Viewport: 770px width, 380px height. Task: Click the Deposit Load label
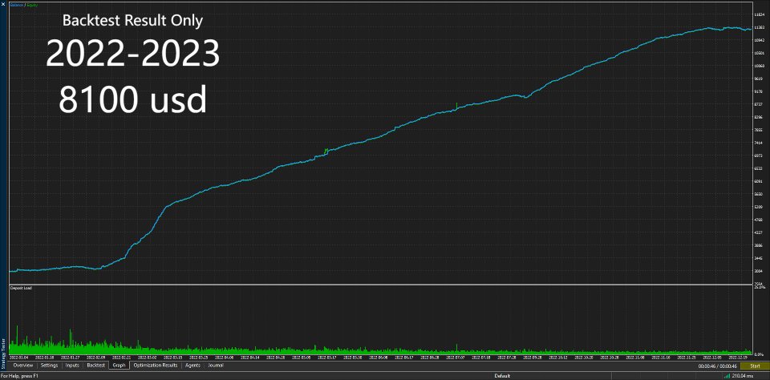click(21, 288)
